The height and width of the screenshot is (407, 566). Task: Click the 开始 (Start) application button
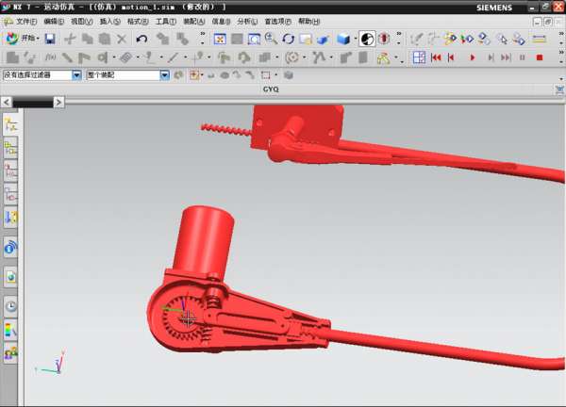point(23,39)
